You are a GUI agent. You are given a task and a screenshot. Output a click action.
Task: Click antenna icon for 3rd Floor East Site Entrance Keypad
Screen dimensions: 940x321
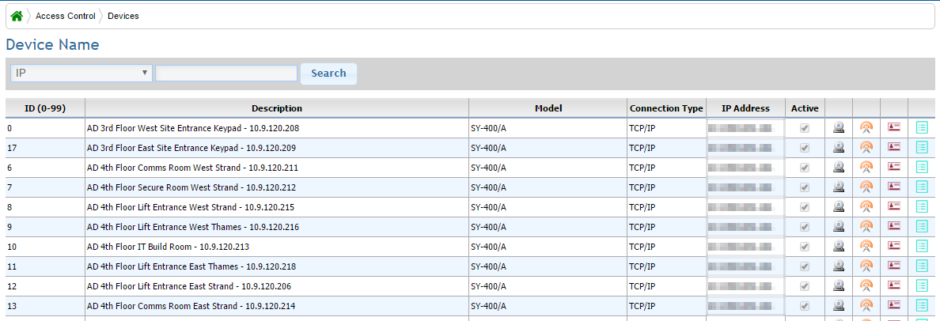click(866, 147)
